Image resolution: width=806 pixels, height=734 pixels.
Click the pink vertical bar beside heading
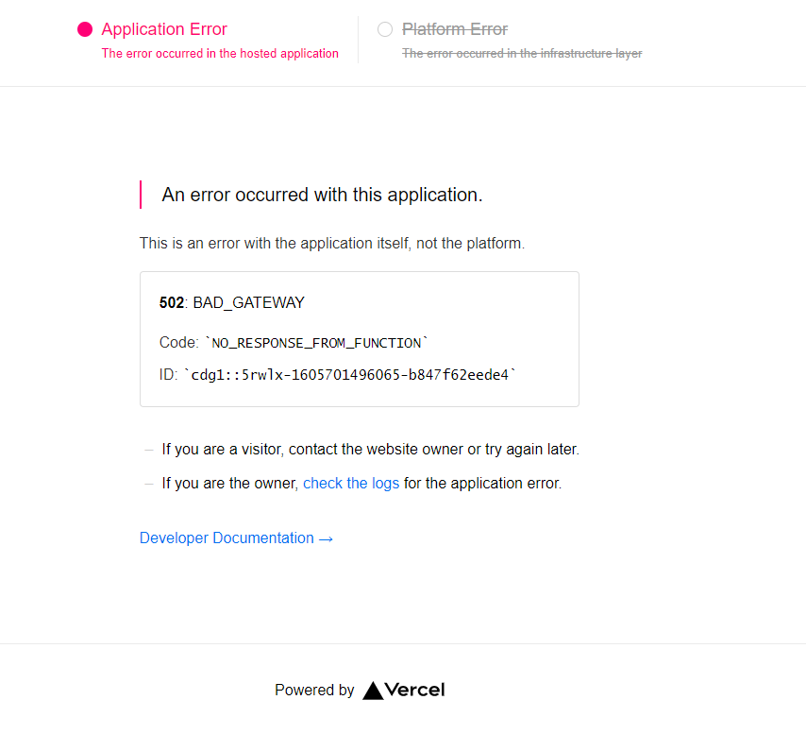tap(141, 195)
